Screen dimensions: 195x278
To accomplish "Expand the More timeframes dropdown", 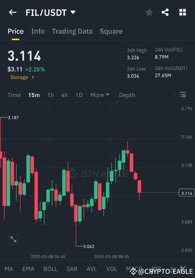I will click(100, 95).
